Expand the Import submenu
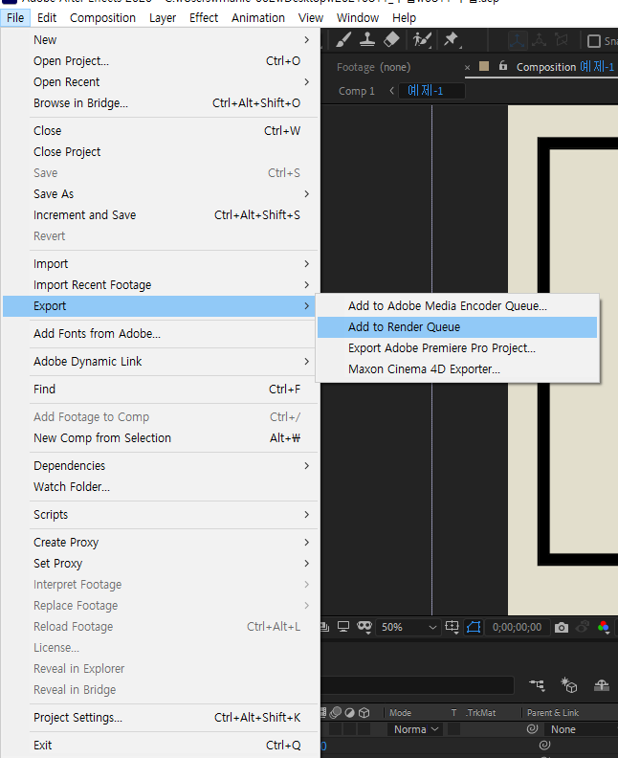The height and width of the screenshot is (758, 618). [161, 263]
